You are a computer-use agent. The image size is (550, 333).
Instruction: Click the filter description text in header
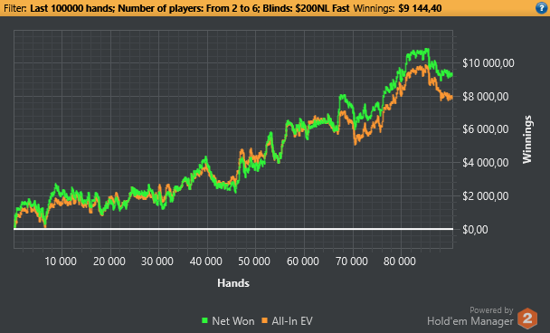190,8
